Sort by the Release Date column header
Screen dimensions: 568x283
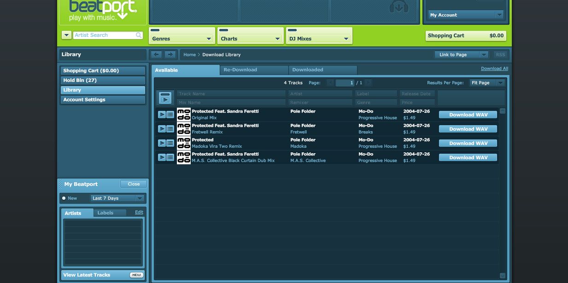coord(417,93)
